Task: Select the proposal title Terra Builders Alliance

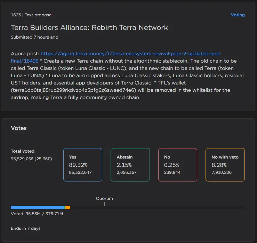Action: 89,27
